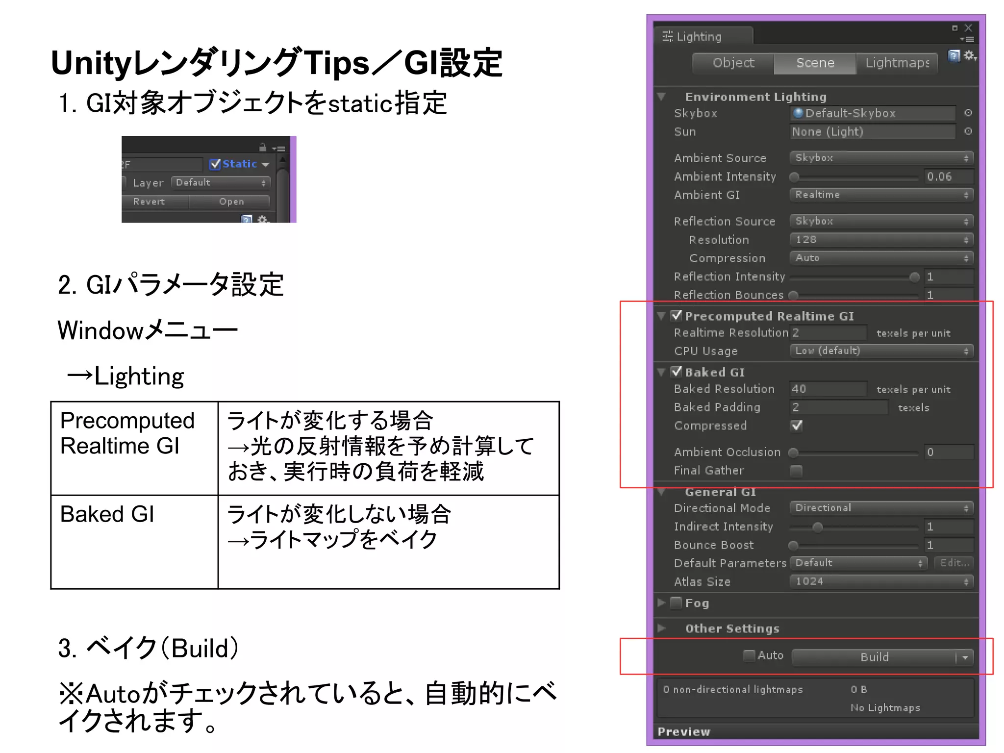Click the Baked Padding value field
Screen dimensions: 1004x753
click(839, 407)
